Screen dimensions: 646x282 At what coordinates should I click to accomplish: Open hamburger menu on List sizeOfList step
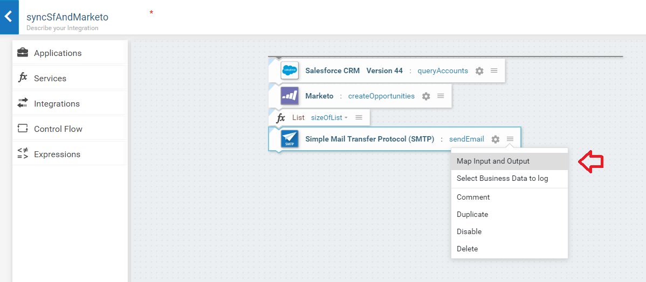coord(359,117)
